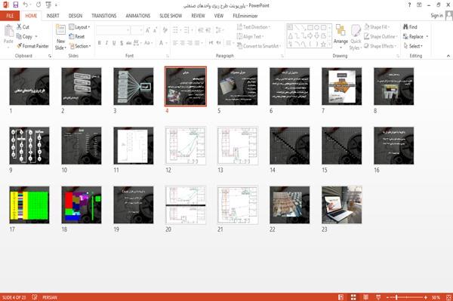Select slide 23 laptop thumbnail
Screen dimensions: 453x301
[341, 205]
